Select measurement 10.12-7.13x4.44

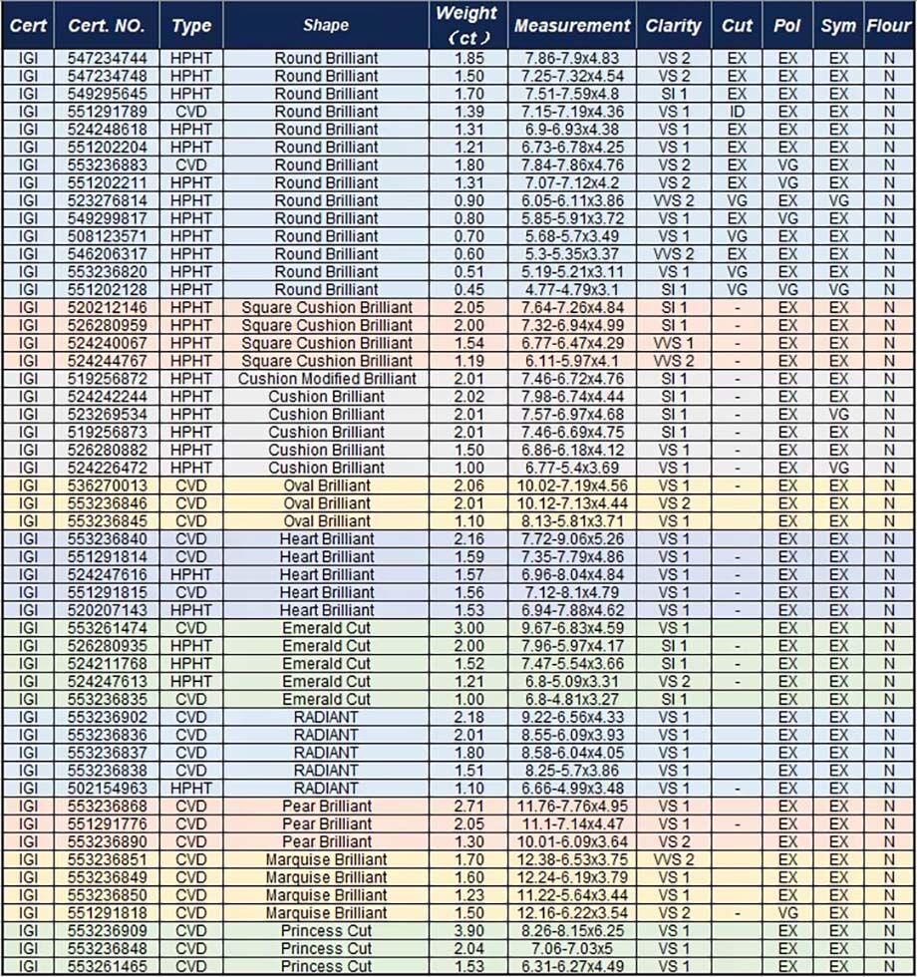[572, 503]
